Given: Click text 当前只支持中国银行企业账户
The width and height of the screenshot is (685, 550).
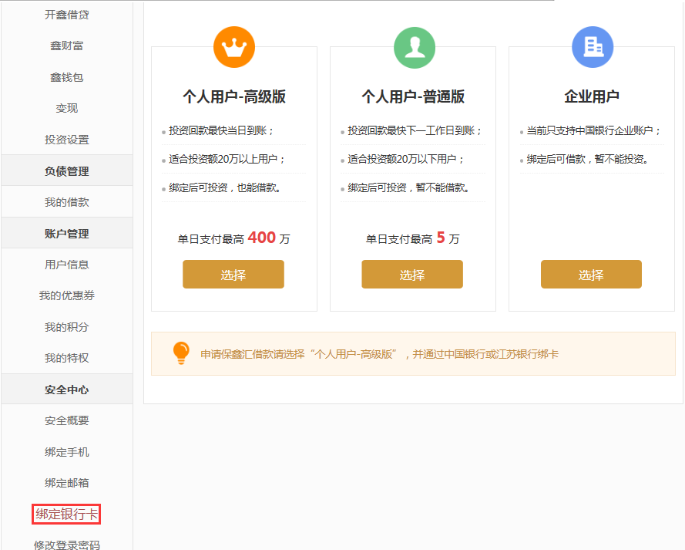Looking at the screenshot, I should 594,130.
